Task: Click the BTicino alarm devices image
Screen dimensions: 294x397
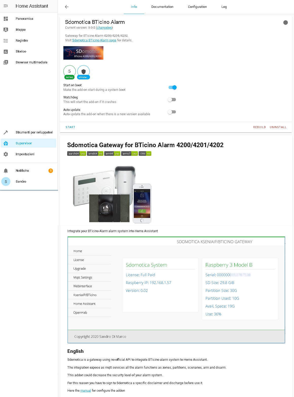Action: pos(112,195)
